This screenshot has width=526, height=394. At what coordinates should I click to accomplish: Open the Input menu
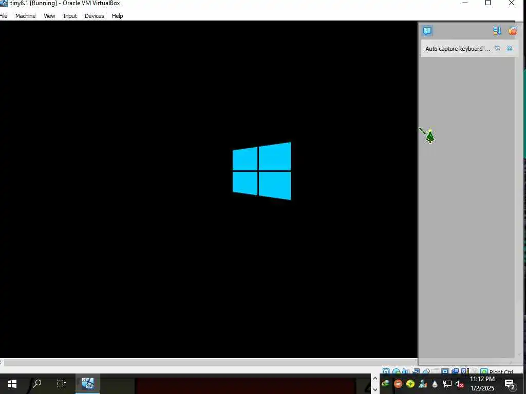coord(70,16)
